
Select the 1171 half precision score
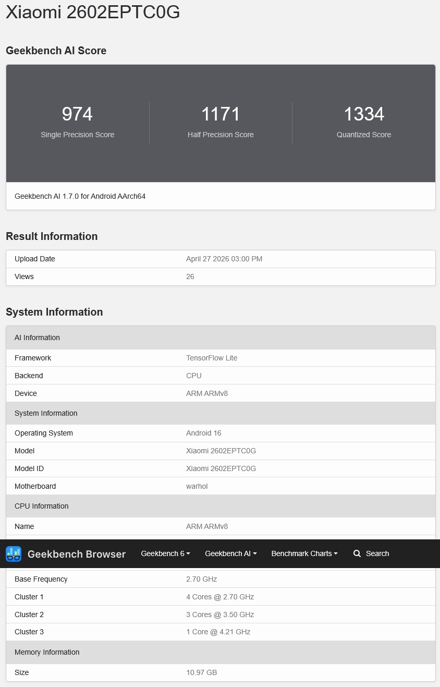coord(221,114)
